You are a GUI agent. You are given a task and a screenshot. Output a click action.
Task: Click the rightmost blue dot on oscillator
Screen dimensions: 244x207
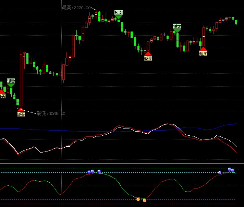pos(233,170)
